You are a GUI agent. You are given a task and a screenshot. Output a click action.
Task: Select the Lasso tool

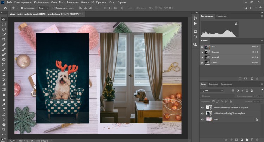point(4,30)
